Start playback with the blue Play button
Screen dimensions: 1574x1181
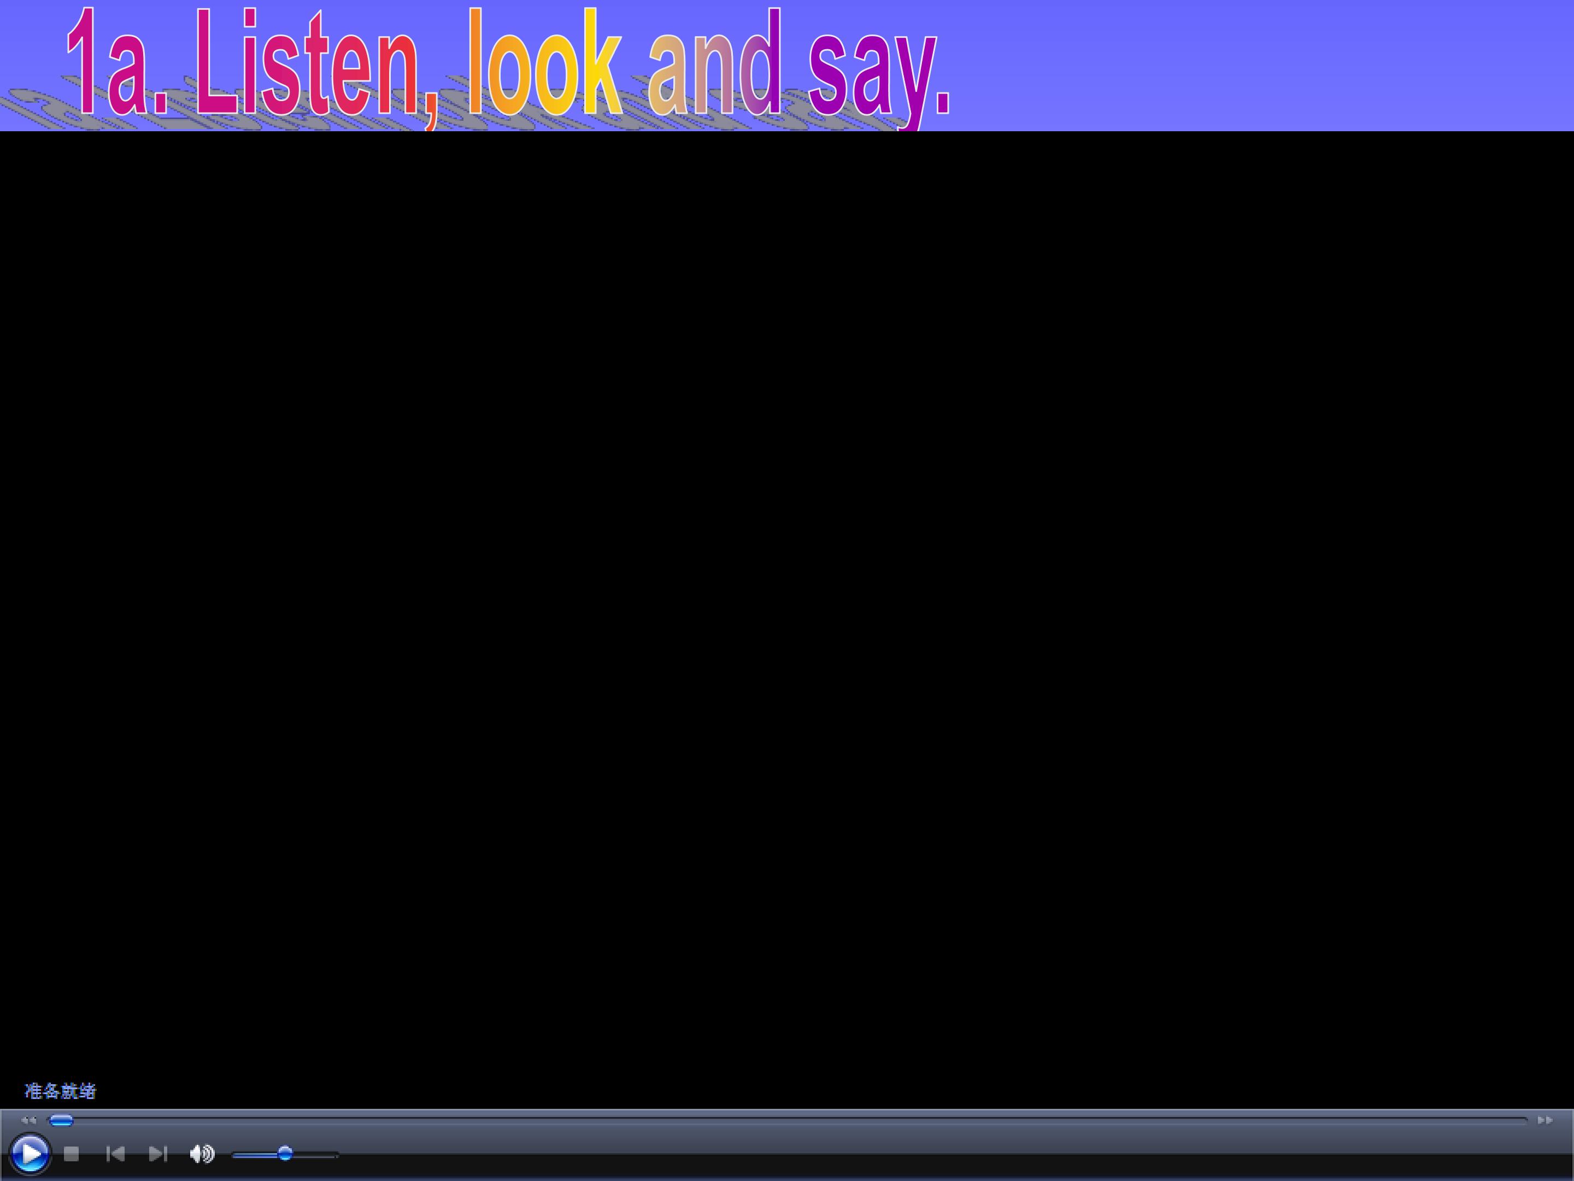(x=30, y=1153)
